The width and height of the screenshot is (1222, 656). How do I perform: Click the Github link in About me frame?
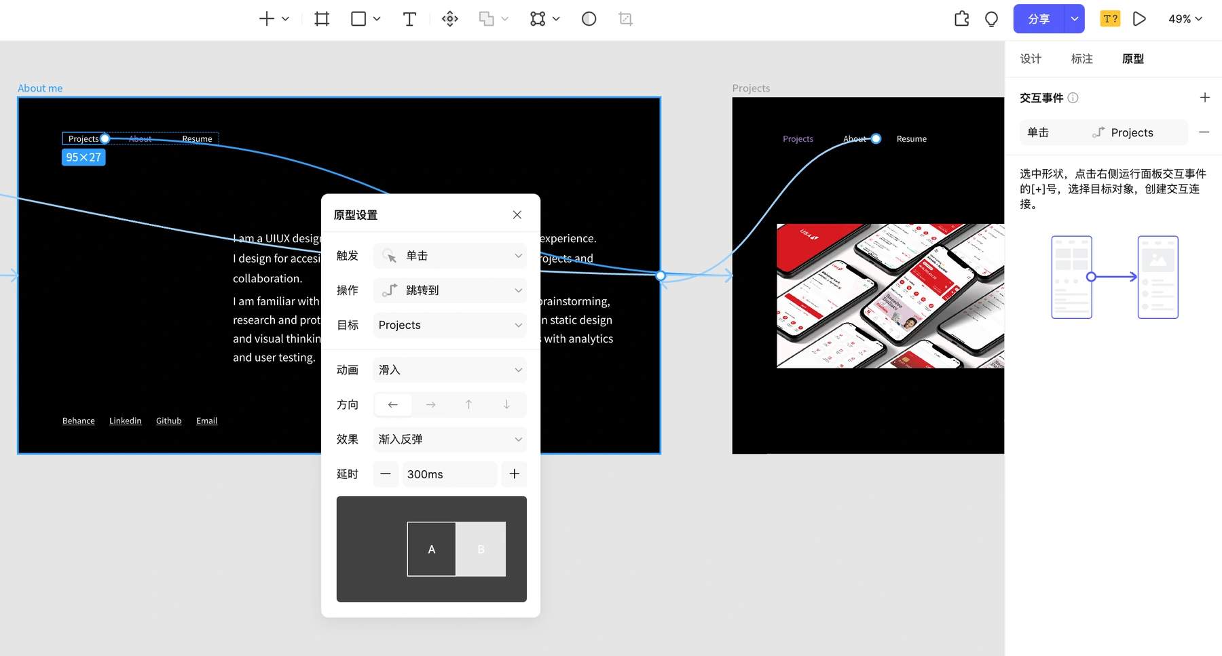point(169,421)
